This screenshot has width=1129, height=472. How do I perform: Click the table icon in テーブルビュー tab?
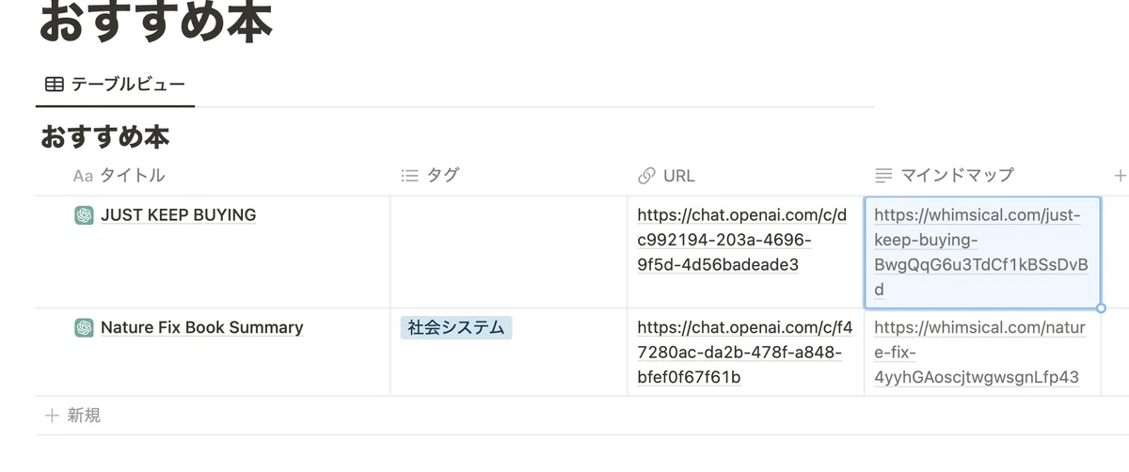55,85
